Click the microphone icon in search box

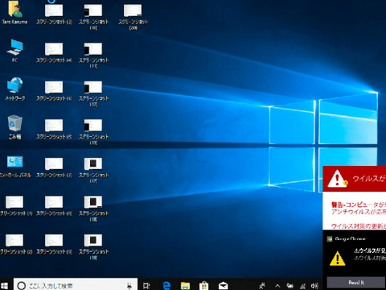tap(129, 286)
